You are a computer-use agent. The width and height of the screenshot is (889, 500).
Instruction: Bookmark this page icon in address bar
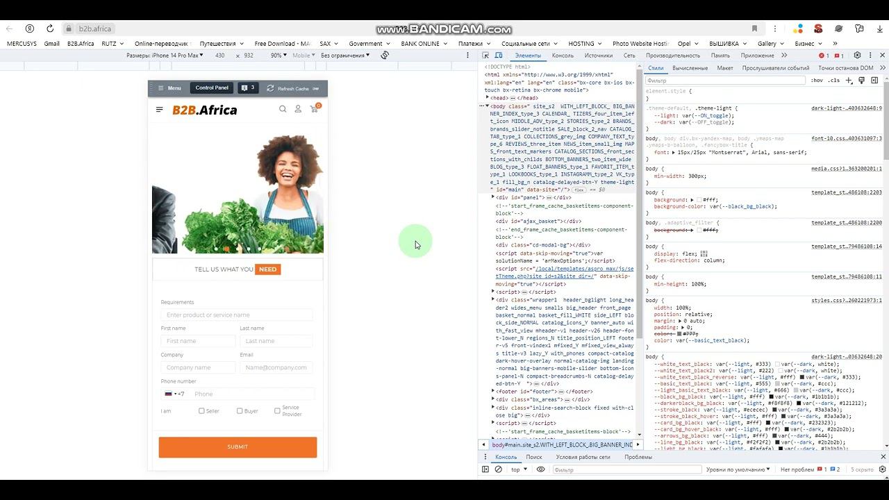click(x=754, y=28)
